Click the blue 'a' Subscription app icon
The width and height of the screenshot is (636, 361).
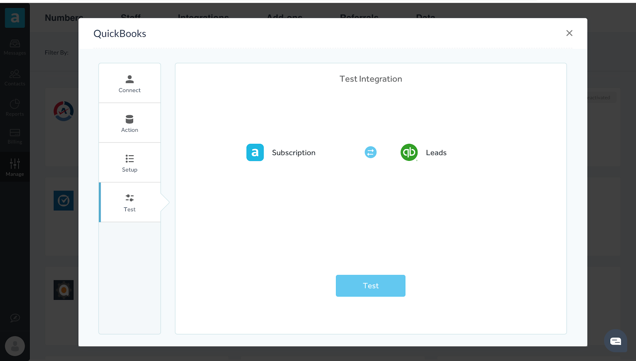pos(255,152)
